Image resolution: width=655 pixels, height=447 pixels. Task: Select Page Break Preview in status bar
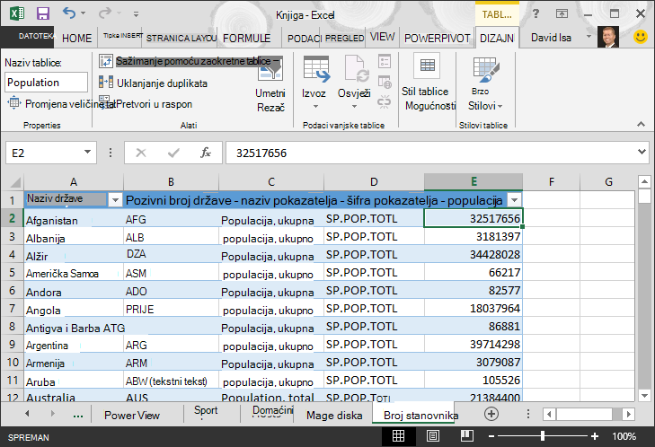click(467, 436)
